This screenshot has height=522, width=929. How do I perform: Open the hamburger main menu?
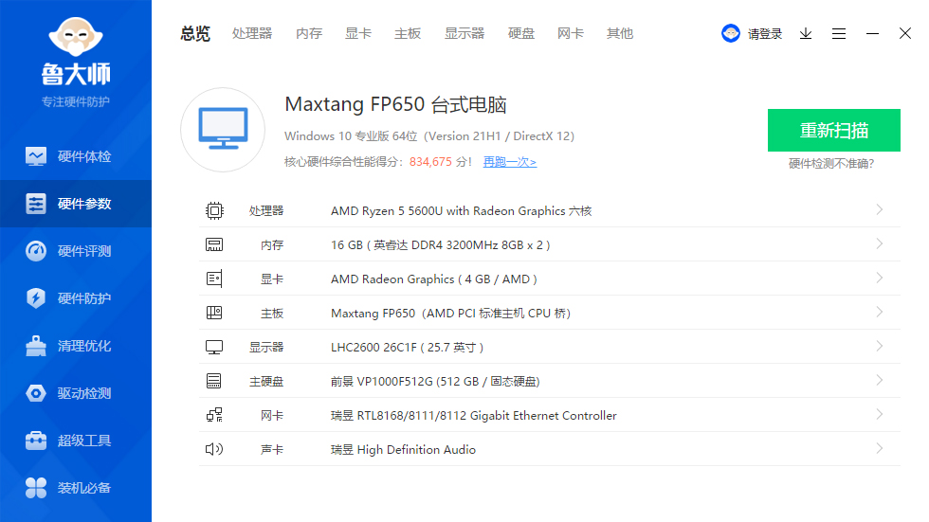tap(839, 34)
